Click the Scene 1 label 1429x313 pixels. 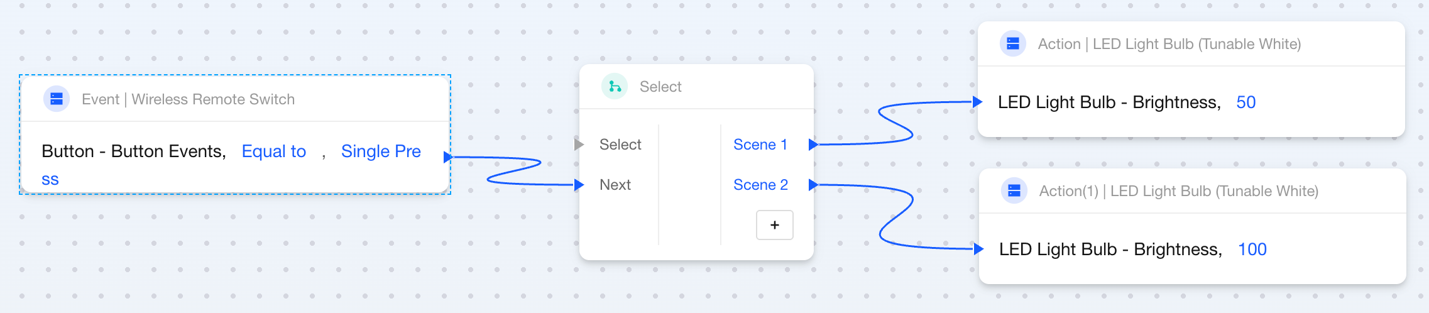tap(760, 145)
